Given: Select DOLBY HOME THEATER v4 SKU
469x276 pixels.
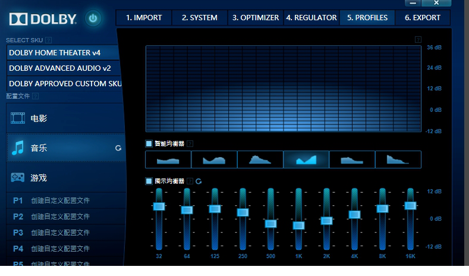Looking at the screenshot, I should pyautogui.click(x=63, y=53).
